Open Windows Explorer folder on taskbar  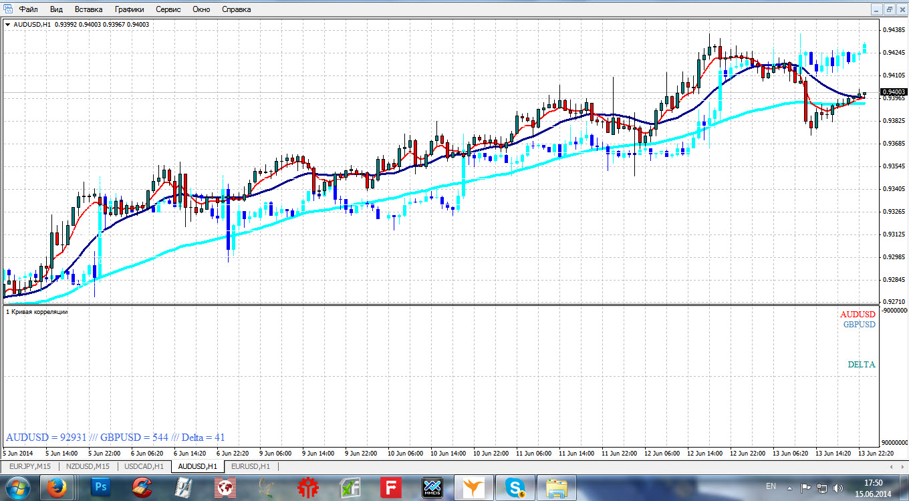pos(557,488)
